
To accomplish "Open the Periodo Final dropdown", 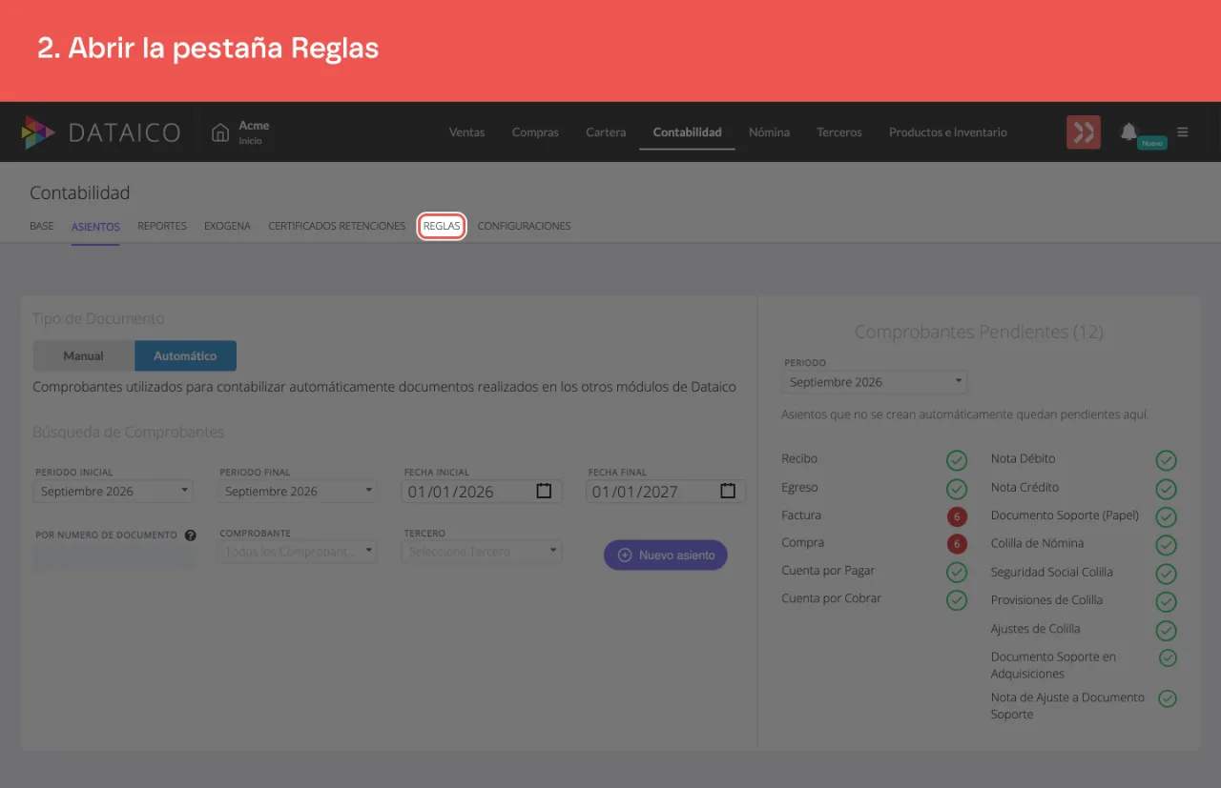I will coord(298,491).
